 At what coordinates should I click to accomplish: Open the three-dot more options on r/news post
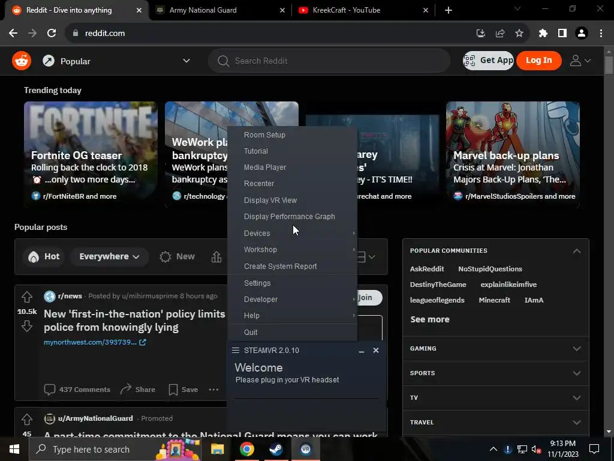(x=213, y=389)
